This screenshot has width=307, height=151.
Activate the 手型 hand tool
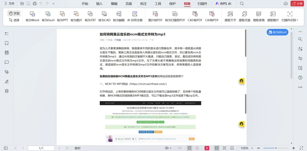point(14,13)
